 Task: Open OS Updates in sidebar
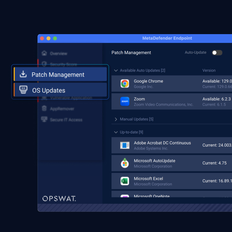[x=60, y=90]
